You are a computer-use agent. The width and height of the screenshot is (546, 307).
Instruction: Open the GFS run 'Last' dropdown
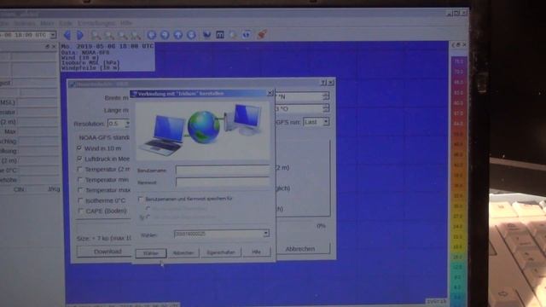[326, 122]
